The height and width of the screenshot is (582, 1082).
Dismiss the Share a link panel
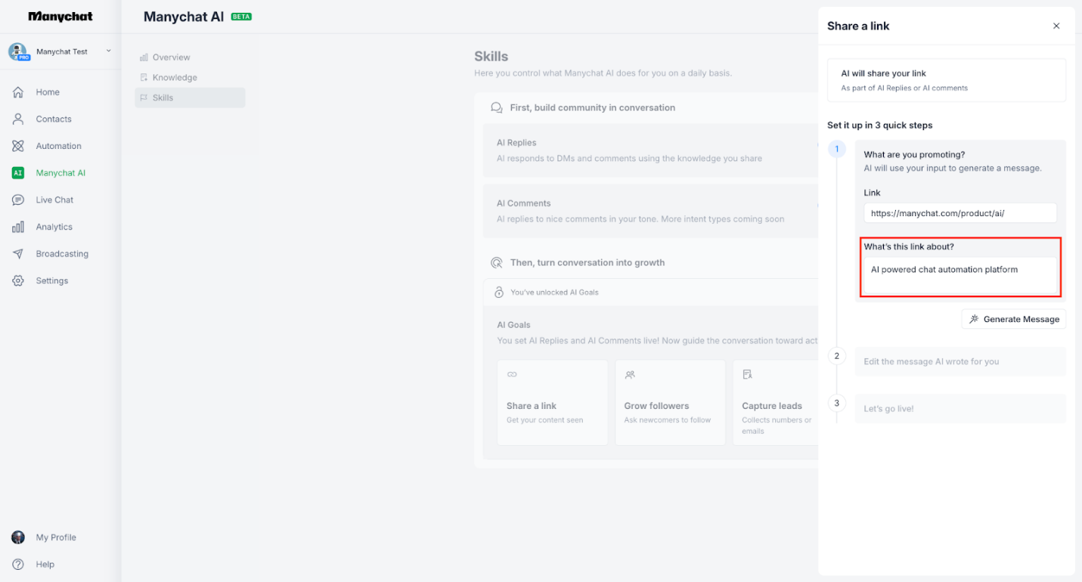(1056, 25)
